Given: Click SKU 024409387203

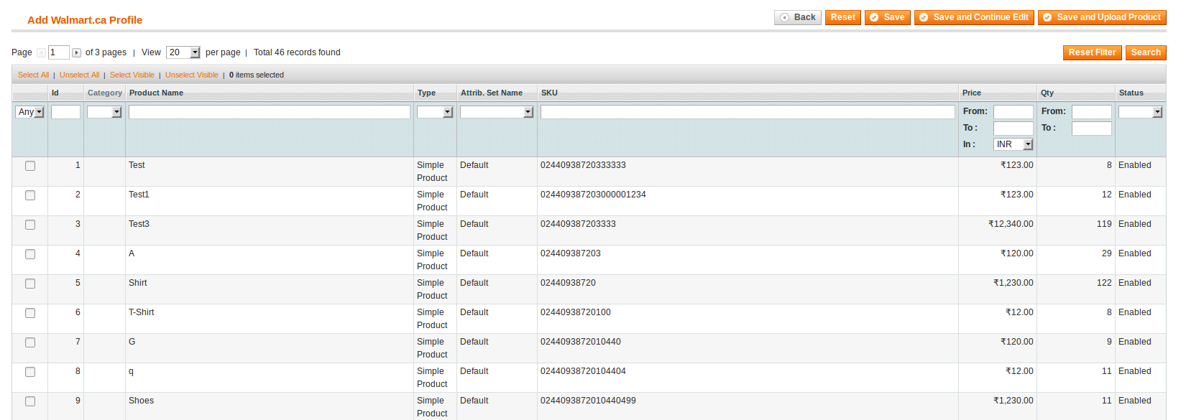Looking at the screenshot, I should coord(571,253).
